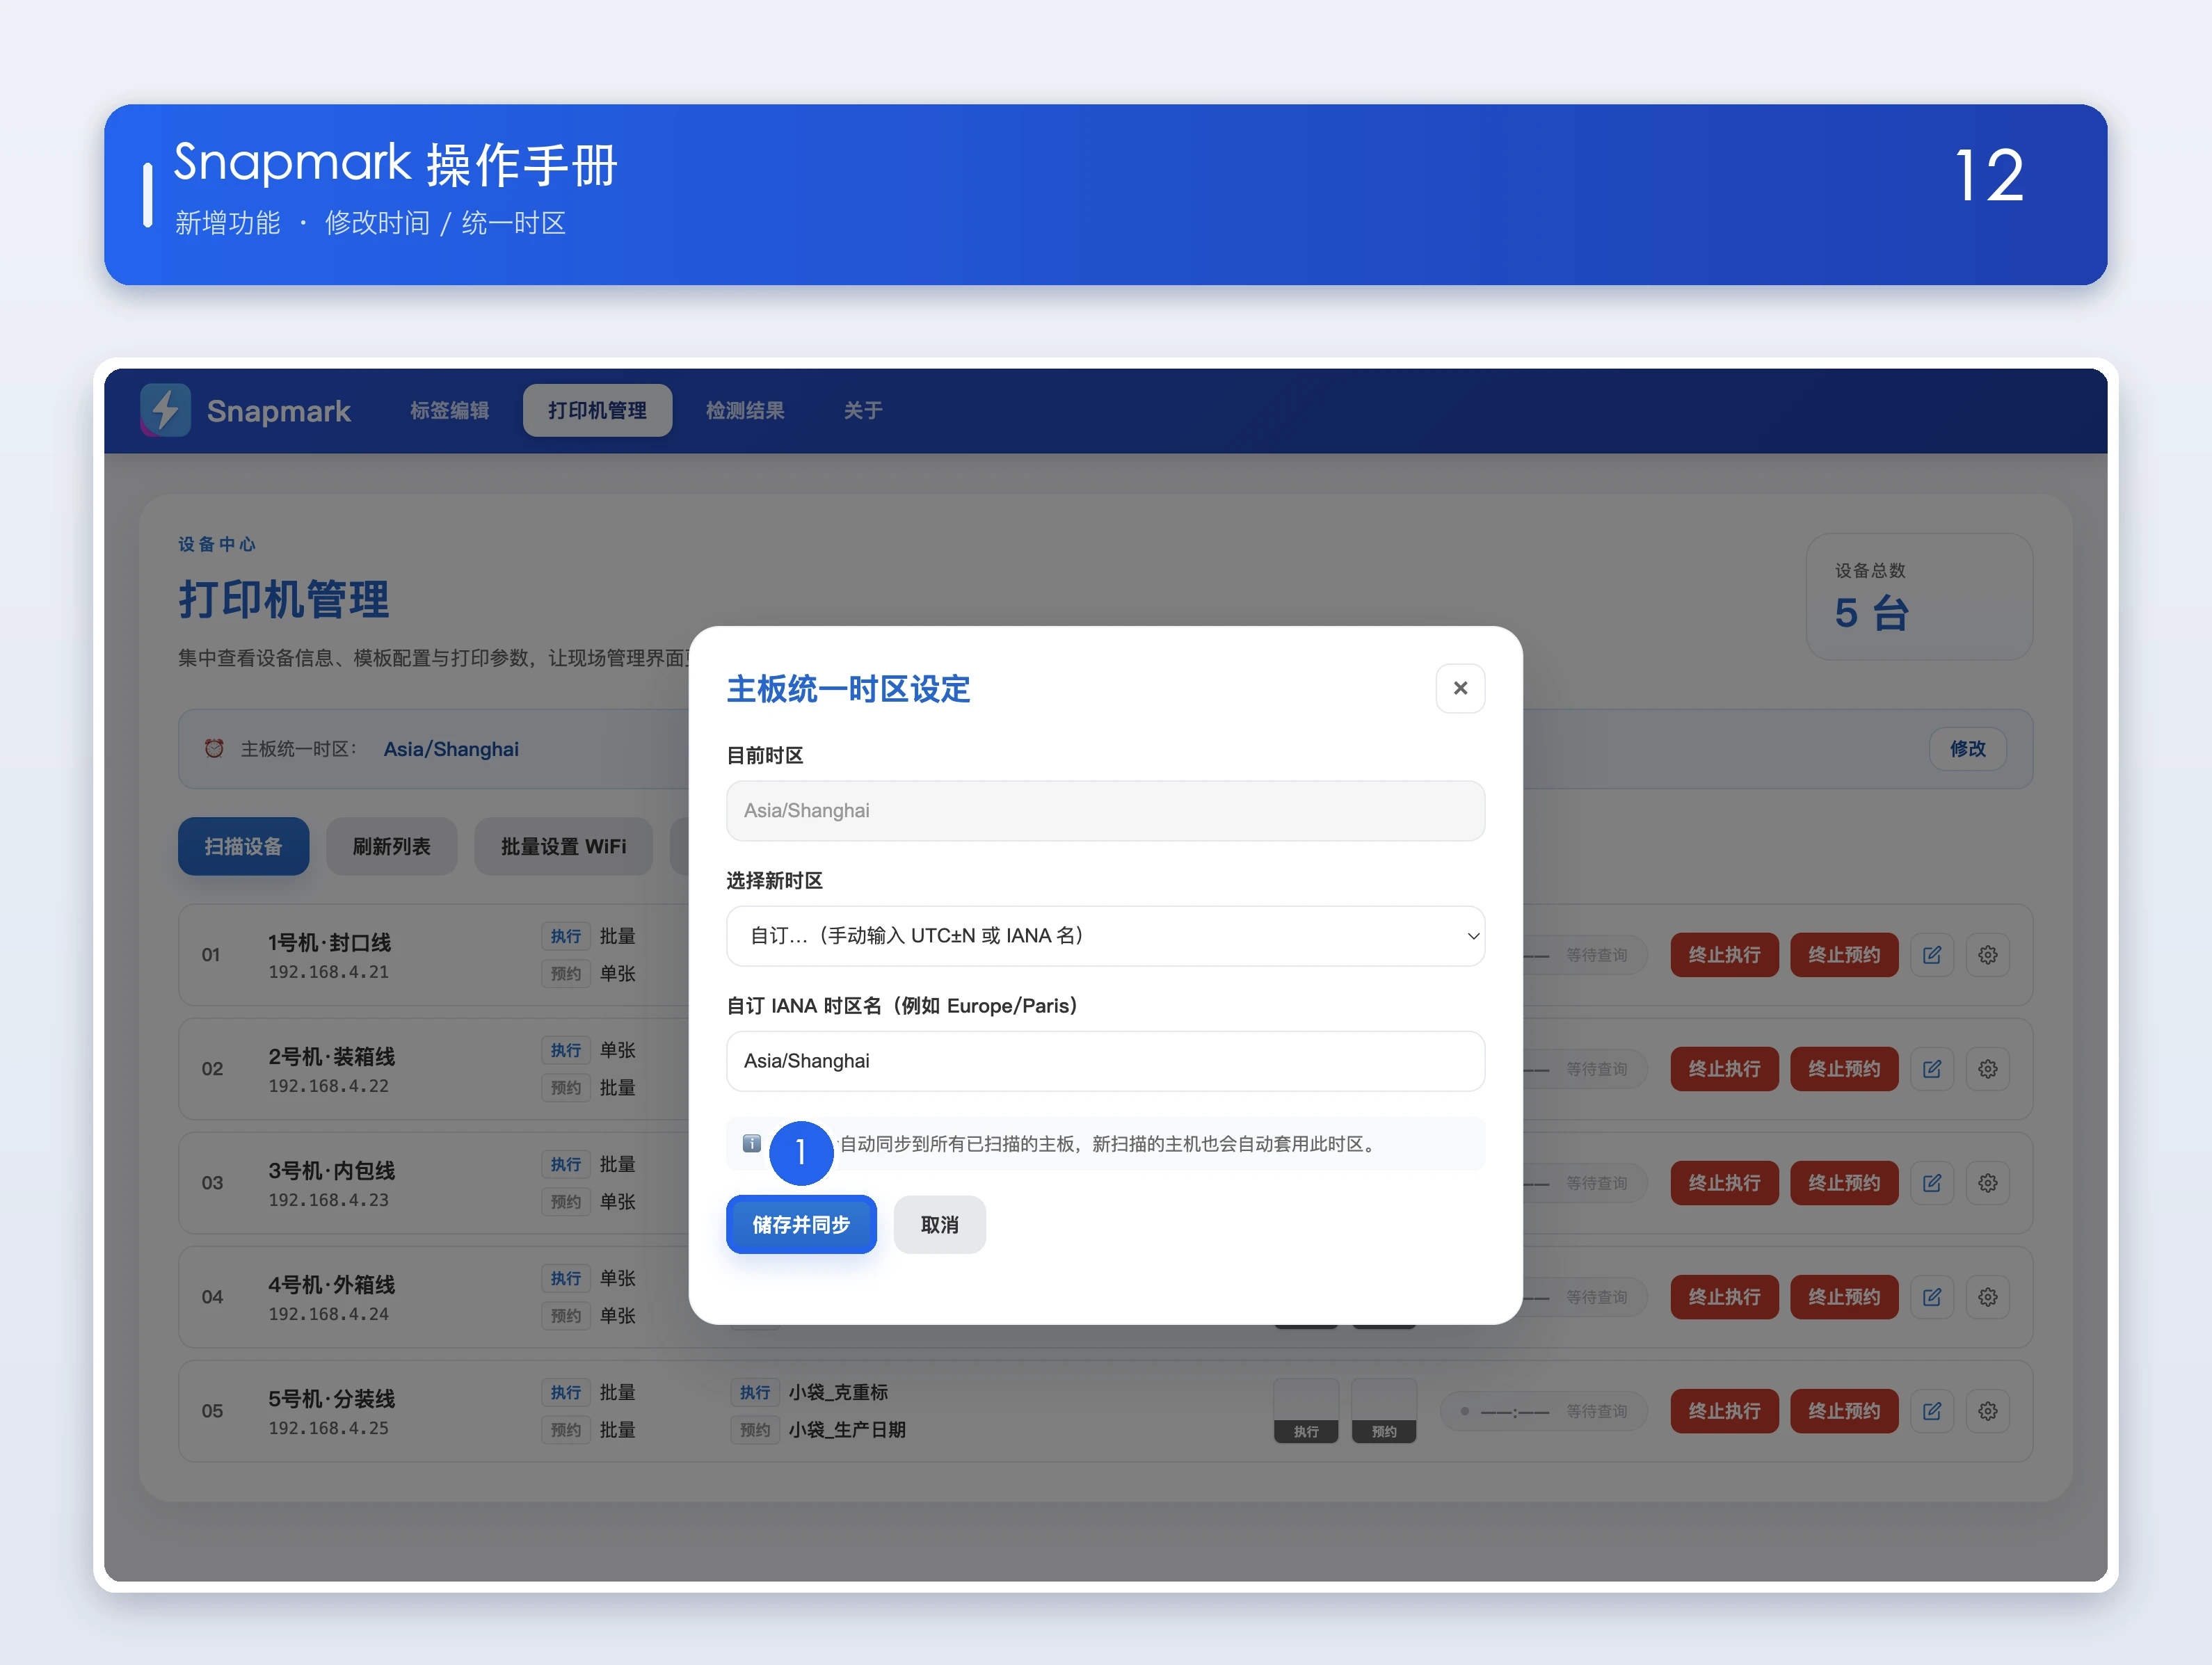This screenshot has height=1665, width=2212.
Task: Click 终止执行 for 3号机·内包线
Action: tap(1724, 1183)
